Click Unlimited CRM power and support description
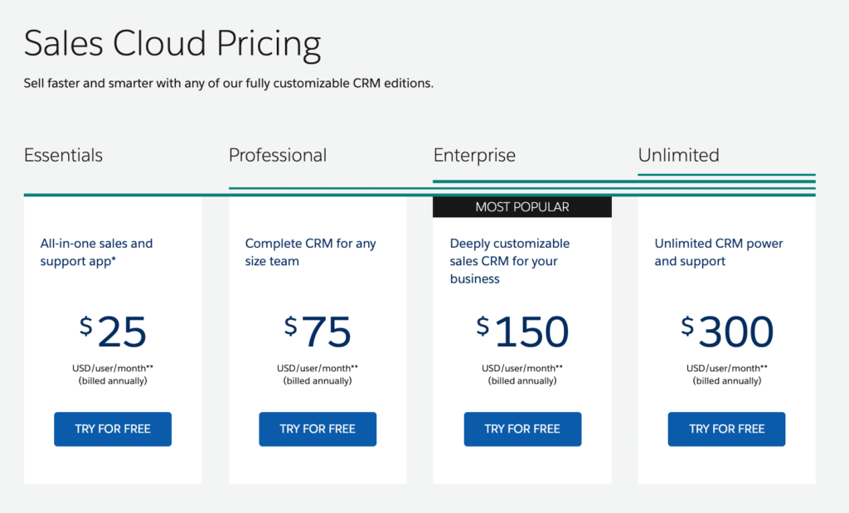Screen dimensions: 849x513 719,252
